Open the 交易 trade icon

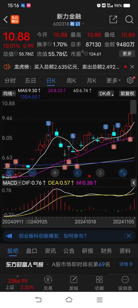pyautogui.click(x=48, y=283)
